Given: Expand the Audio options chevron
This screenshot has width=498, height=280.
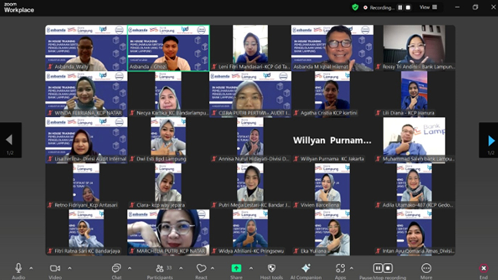Looking at the screenshot, I should coord(31,268).
